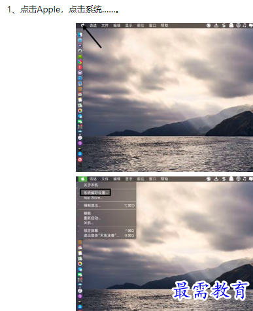Open App Store icon in the upper screenshot dock
The image size is (253, 311).
[x=80, y=154]
